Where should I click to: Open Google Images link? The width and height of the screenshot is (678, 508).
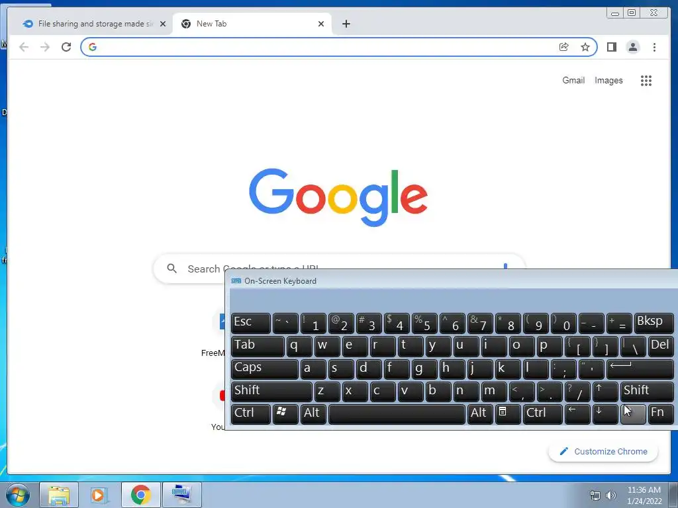[608, 80]
